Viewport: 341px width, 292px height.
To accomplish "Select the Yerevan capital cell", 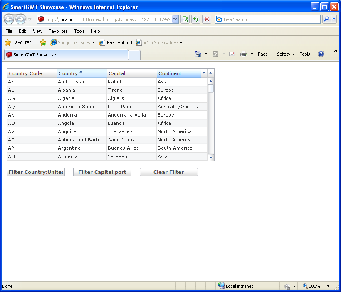I will tap(131, 156).
